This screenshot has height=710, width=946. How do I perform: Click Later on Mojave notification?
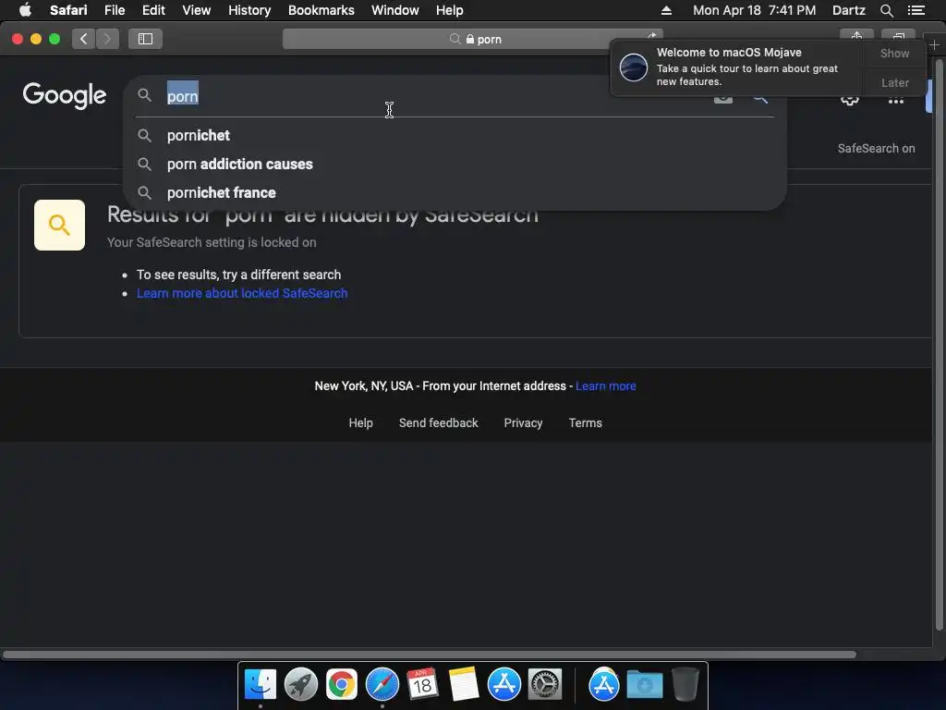894,82
